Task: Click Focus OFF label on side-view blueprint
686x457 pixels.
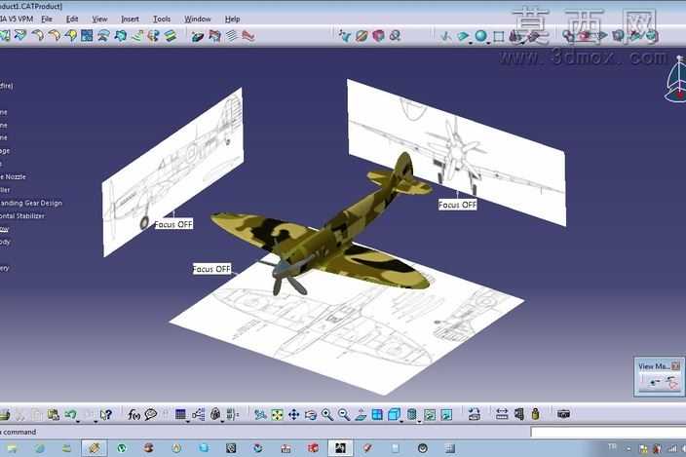Action: tap(173, 224)
